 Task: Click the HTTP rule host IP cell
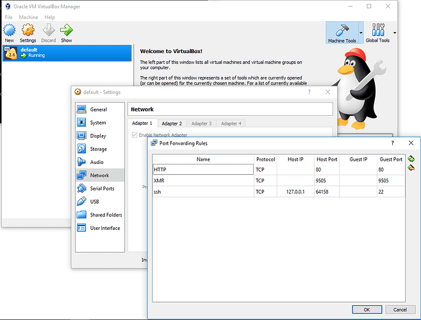295,170
